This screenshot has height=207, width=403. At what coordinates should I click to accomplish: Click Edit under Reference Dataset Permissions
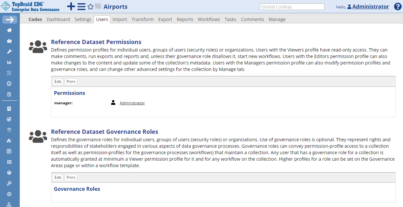[58, 81]
